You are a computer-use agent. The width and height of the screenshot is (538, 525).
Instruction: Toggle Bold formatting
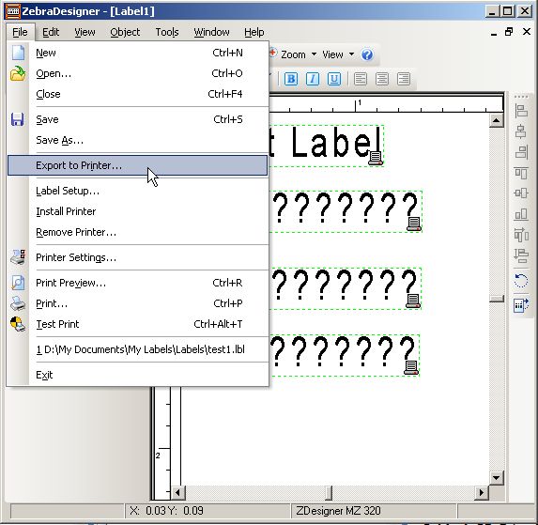[x=291, y=79]
